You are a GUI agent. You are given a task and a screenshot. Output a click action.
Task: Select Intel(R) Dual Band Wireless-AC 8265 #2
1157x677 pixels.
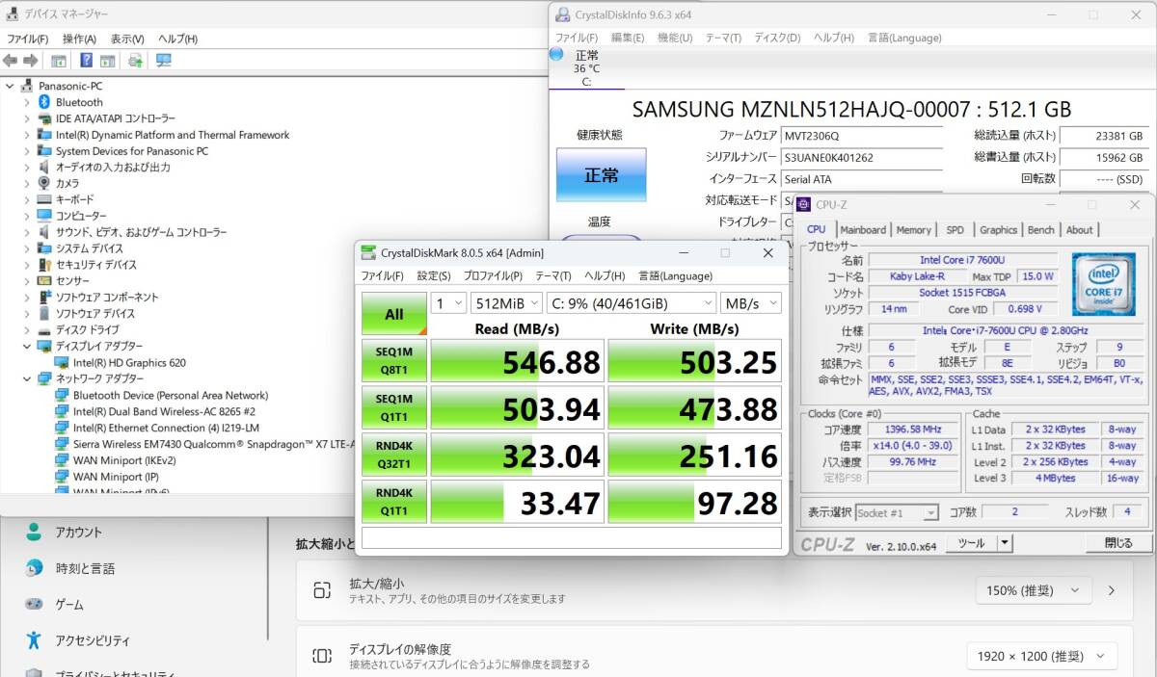point(164,411)
